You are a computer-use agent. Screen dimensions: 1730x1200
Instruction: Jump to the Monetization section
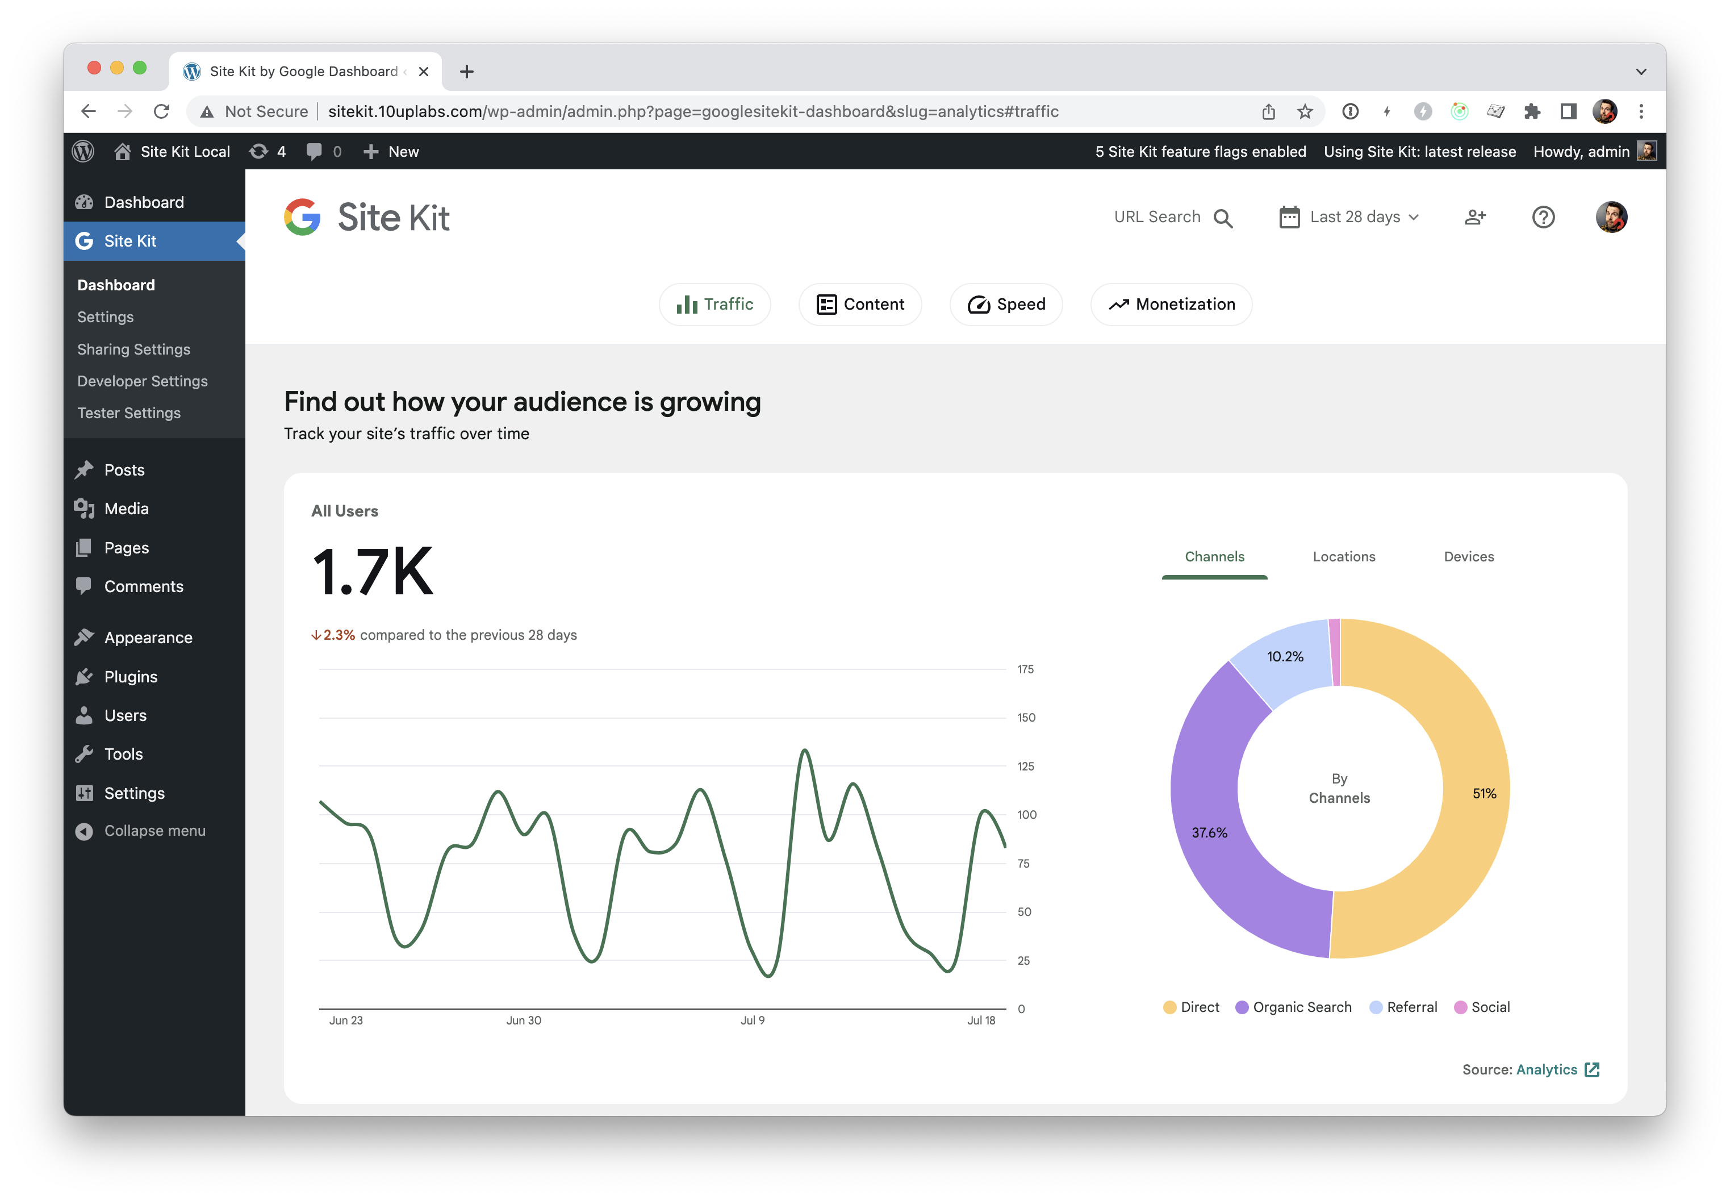point(1171,305)
